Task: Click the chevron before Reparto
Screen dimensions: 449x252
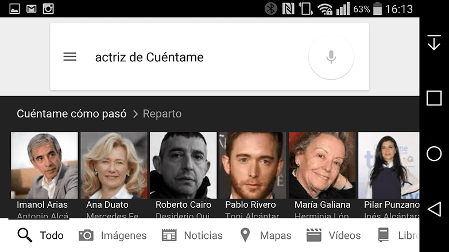Action: 136,114
